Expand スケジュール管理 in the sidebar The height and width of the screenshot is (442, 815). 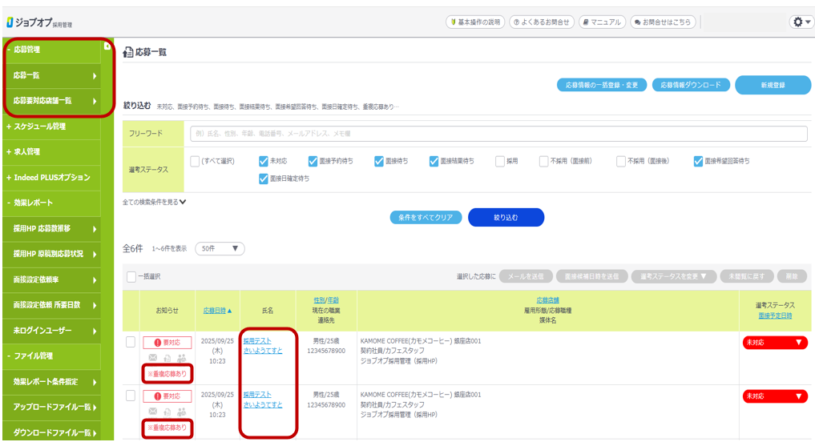pyautogui.click(x=48, y=127)
